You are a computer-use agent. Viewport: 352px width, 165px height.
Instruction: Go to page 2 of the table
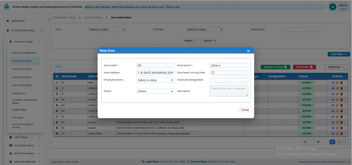339,142
